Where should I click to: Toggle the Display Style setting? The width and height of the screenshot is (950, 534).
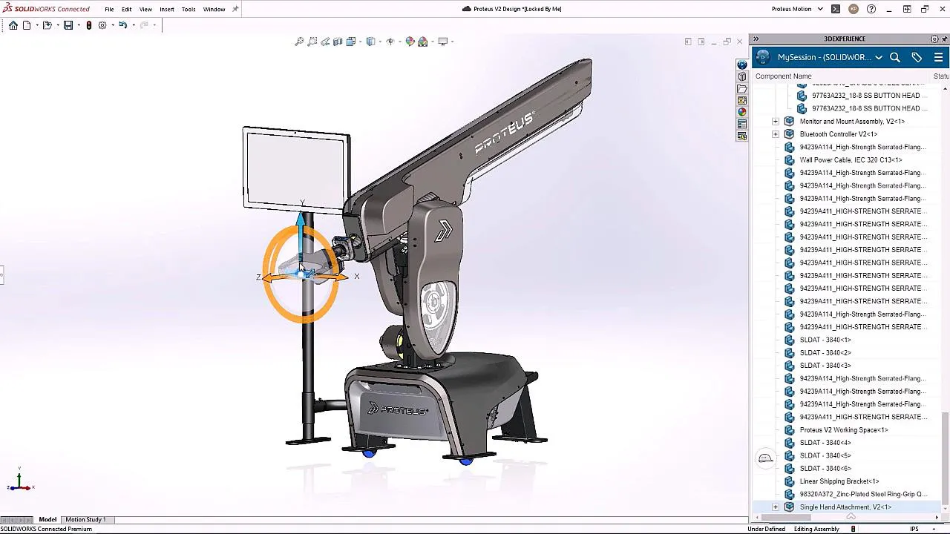click(371, 42)
